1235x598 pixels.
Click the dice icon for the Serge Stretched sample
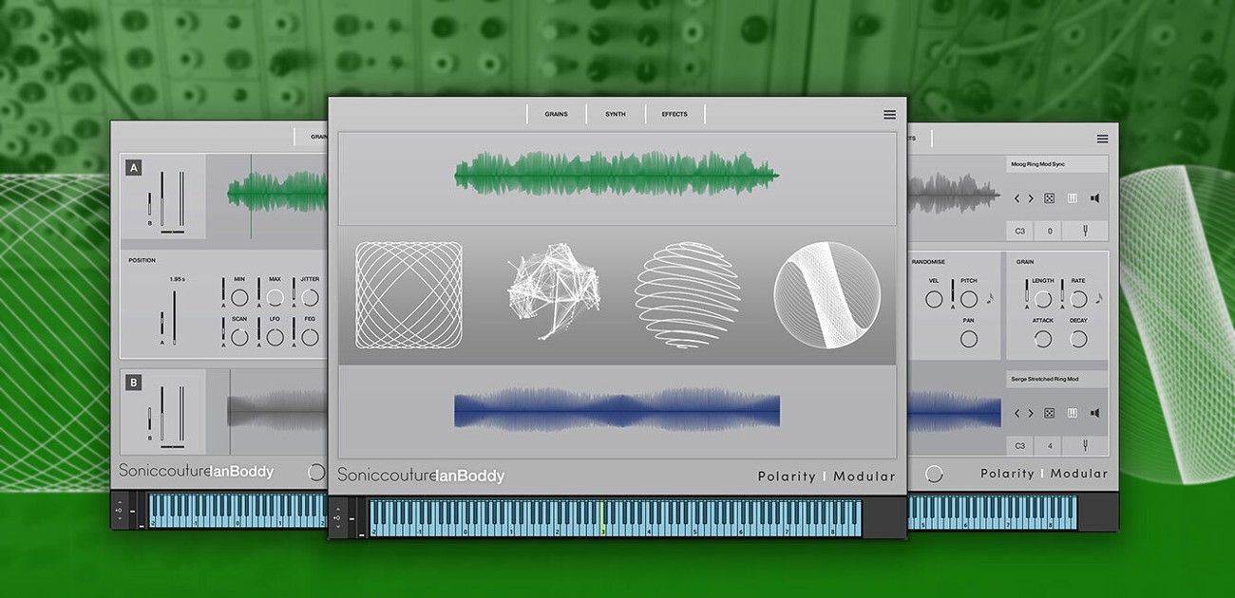click(x=1048, y=413)
